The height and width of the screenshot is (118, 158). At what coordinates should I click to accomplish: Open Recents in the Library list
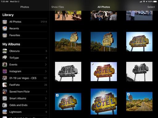[25, 29]
